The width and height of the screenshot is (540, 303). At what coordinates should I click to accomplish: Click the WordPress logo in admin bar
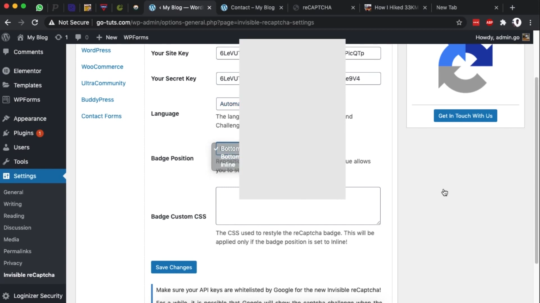(x=6, y=37)
